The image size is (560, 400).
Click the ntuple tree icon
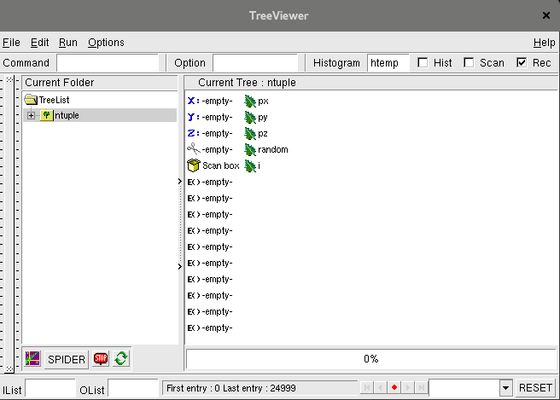pos(46,115)
